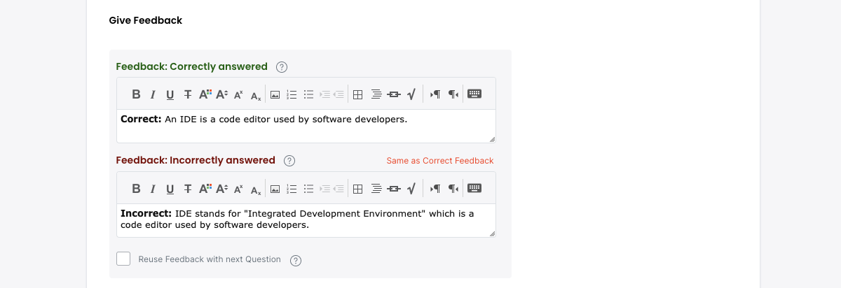841x288 pixels.
Task: Open text alignment options in Incorrectly answered toolbar
Action: pos(376,189)
